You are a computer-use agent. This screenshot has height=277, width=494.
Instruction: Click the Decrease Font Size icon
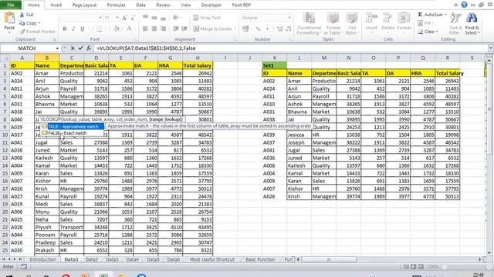133,18
